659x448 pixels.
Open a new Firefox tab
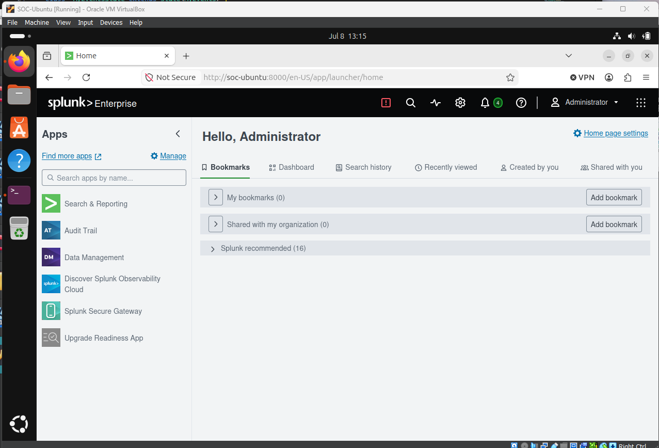[186, 56]
